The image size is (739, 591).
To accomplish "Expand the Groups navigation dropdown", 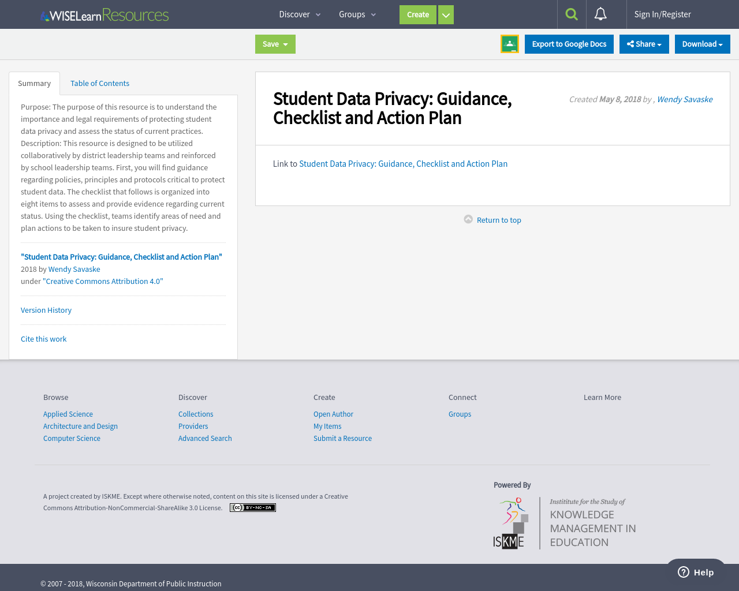I will [356, 14].
